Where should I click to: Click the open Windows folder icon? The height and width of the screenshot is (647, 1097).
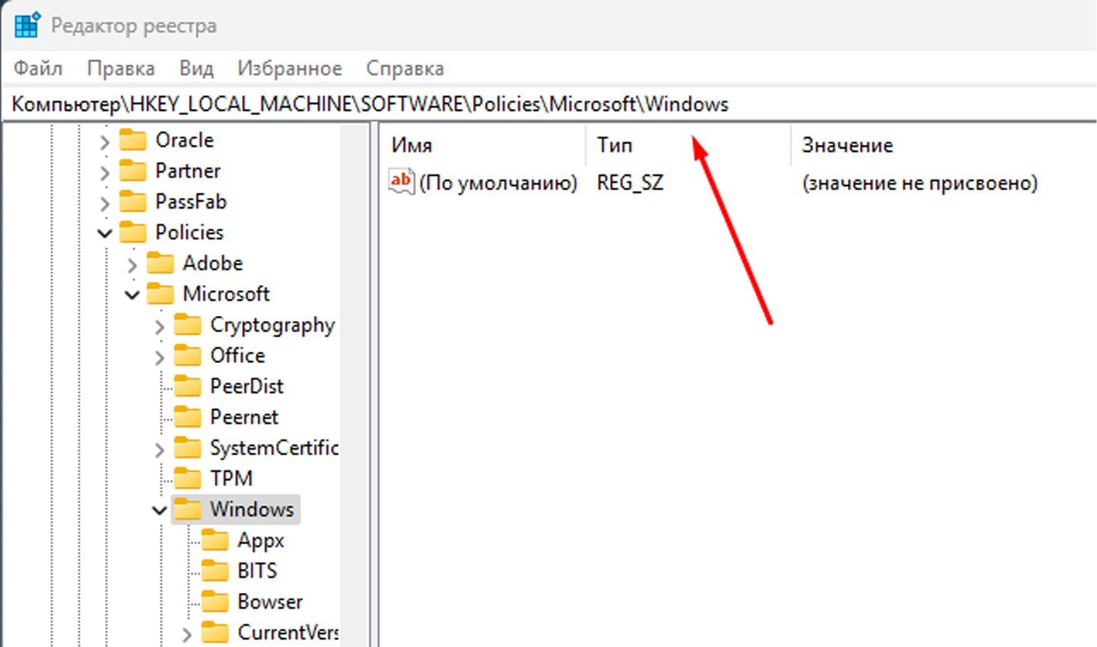point(188,509)
